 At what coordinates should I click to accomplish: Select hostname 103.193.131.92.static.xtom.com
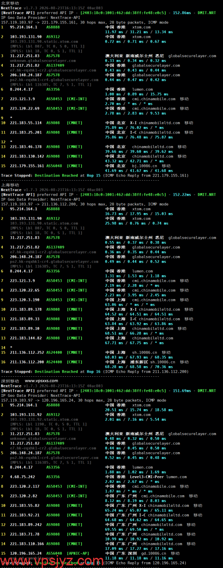44,419
